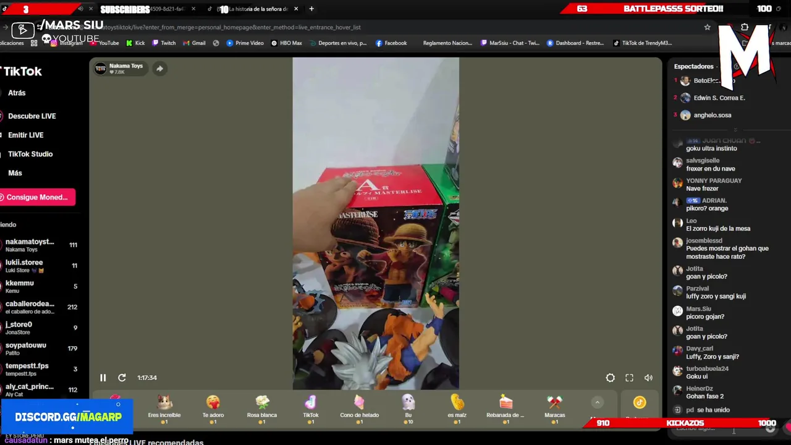
Task: Send the Rebanada de cake gift
Action: [x=505, y=409]
